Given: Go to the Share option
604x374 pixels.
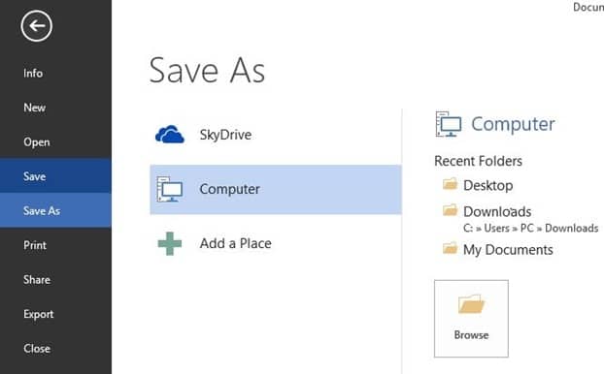Looking at the screenshot, I should click(37, 279).
